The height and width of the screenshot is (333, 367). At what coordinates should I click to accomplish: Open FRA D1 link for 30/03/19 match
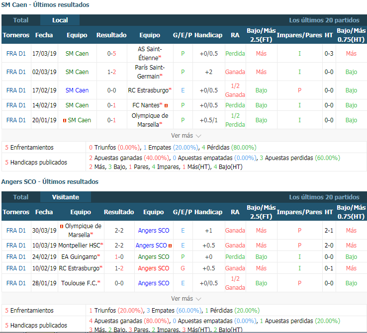click(16, 231)
